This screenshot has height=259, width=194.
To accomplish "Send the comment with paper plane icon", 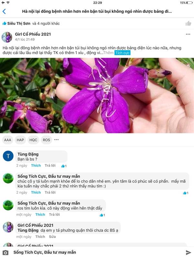I will (x=189, y=253).
